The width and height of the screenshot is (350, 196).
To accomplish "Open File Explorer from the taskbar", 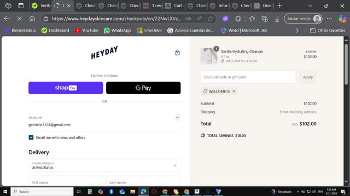I will click(x=132, y=192).
